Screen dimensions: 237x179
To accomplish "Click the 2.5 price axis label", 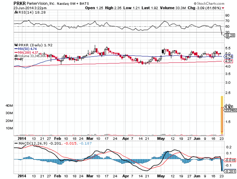I will tap(228, 93).
